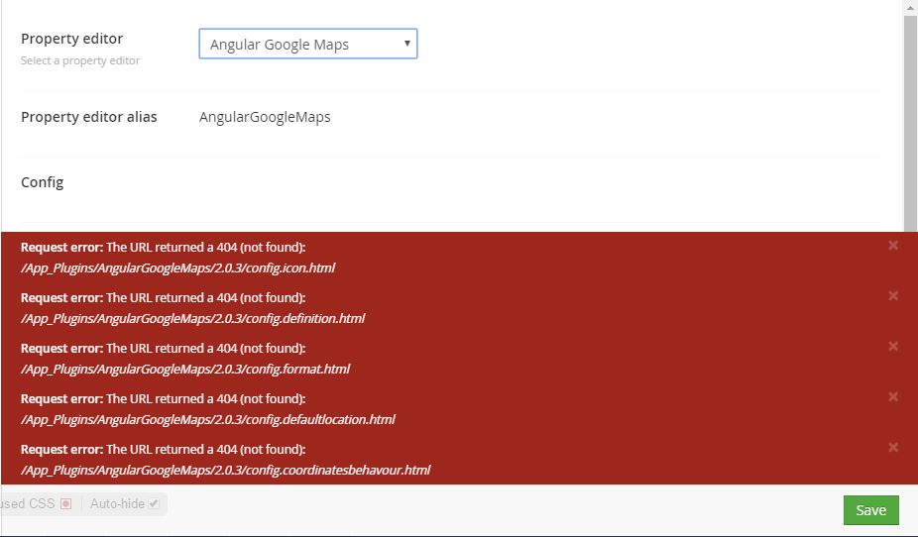This screenshot has width=918, height=537.
Task: Toggle the Auto-hide checkbox
Action: point(154,503)
